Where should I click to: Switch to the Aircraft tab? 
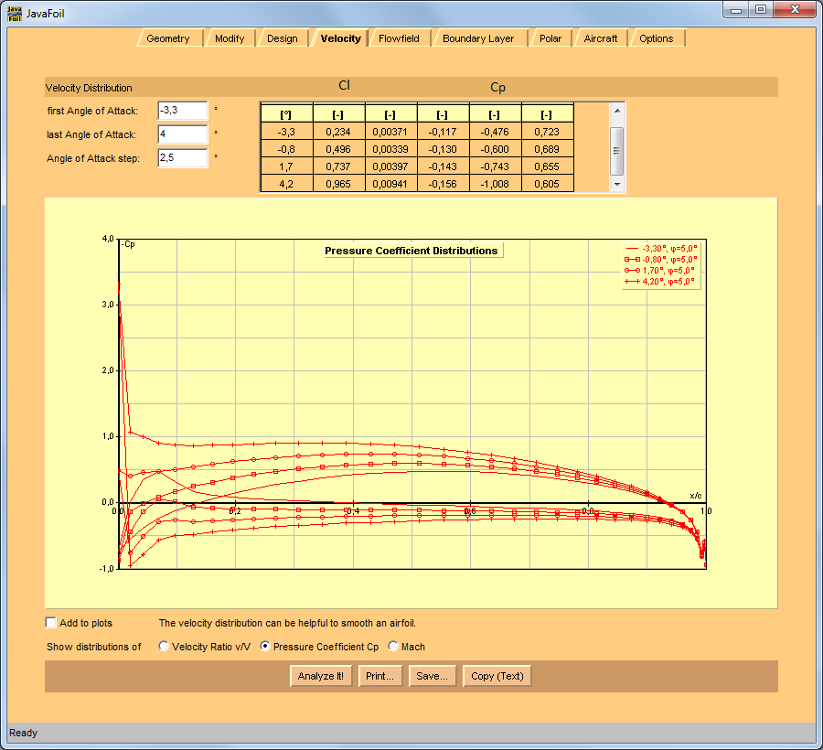[600, 38]
